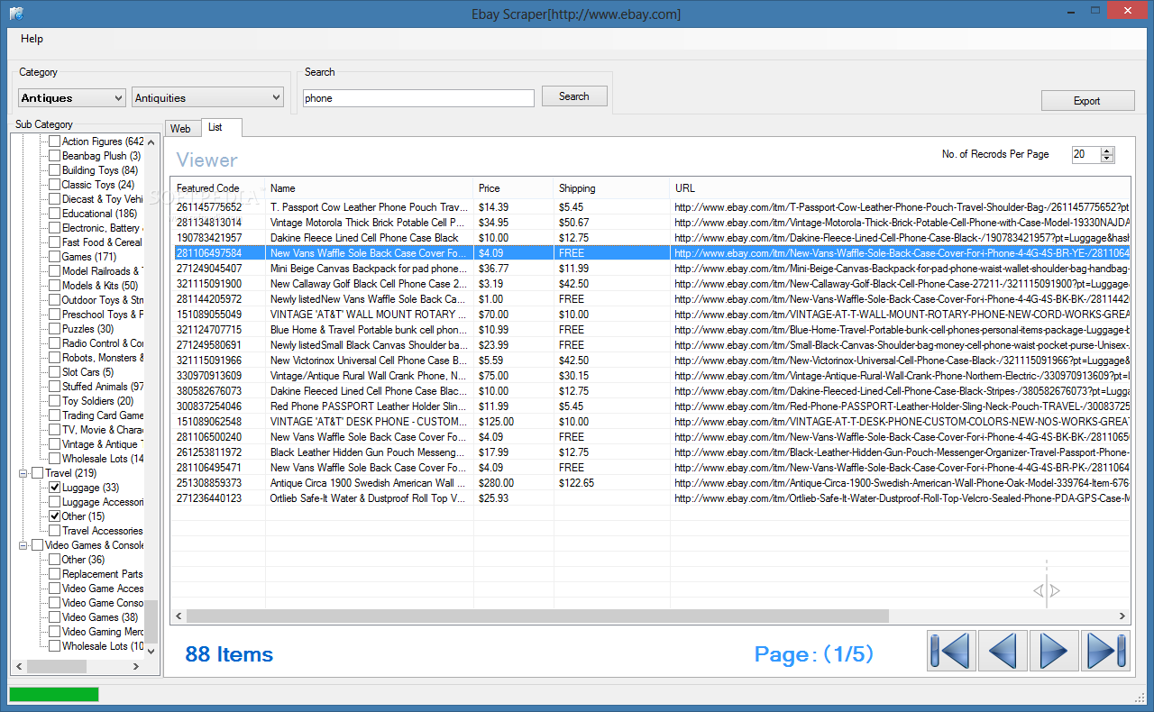Check the Travel (219) category box
Viewport: 1154px width, 712px height.
point(37,473)
